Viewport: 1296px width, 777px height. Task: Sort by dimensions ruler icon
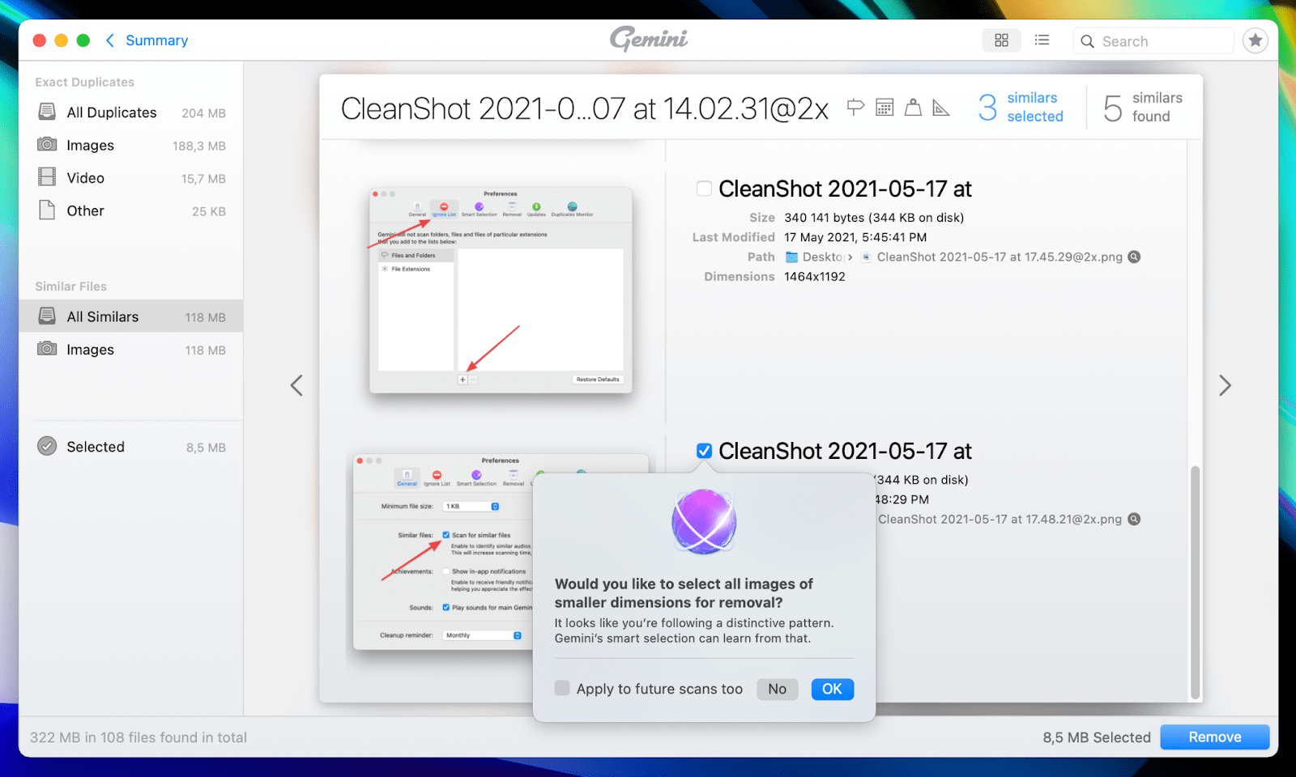click(x=940, y=107)
